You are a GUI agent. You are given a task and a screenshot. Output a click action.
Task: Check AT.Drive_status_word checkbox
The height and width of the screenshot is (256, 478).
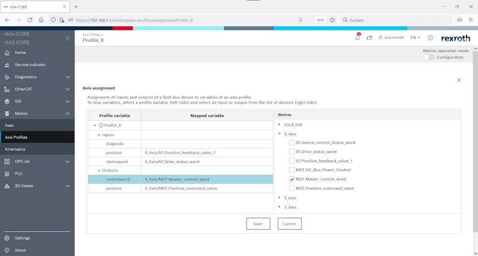tap(292, 152)
